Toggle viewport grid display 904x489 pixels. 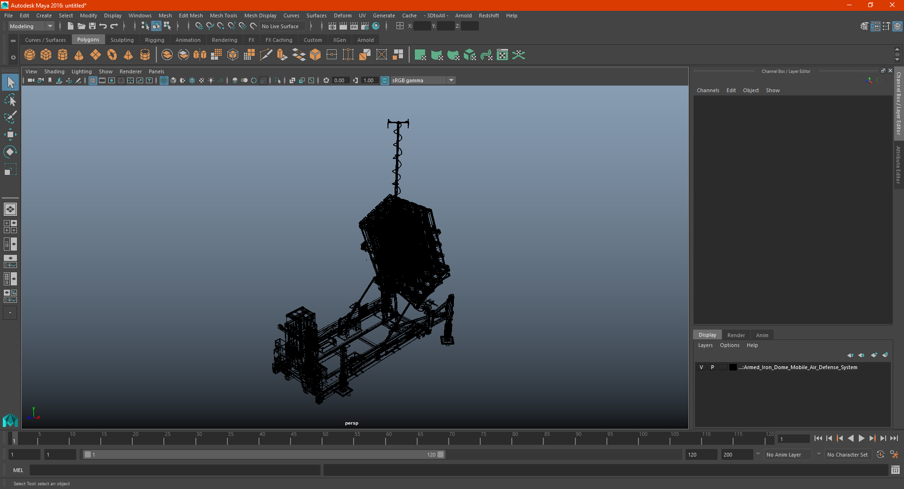pos(93,80)
